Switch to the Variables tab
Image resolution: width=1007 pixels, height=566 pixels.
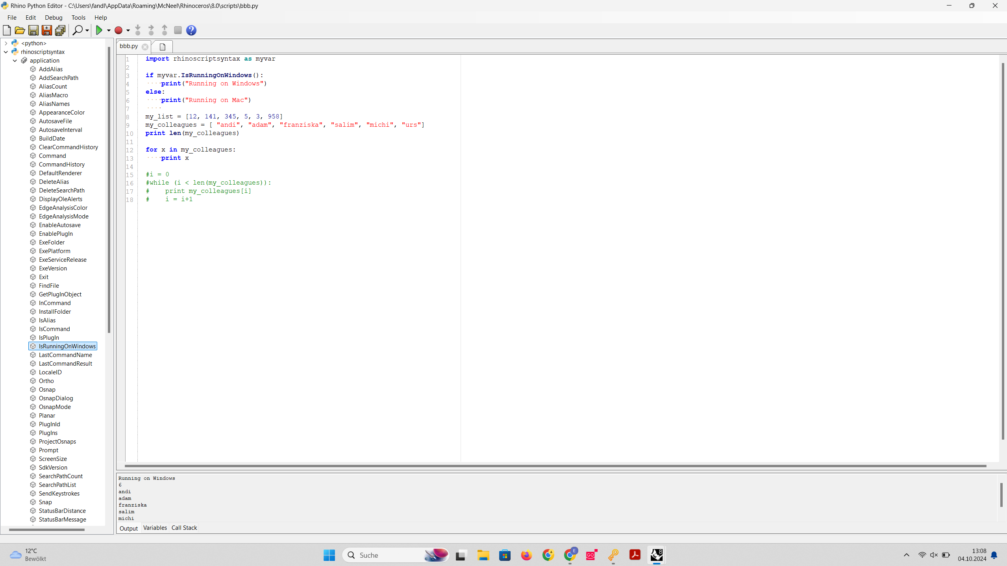click(x=155, y=527)
